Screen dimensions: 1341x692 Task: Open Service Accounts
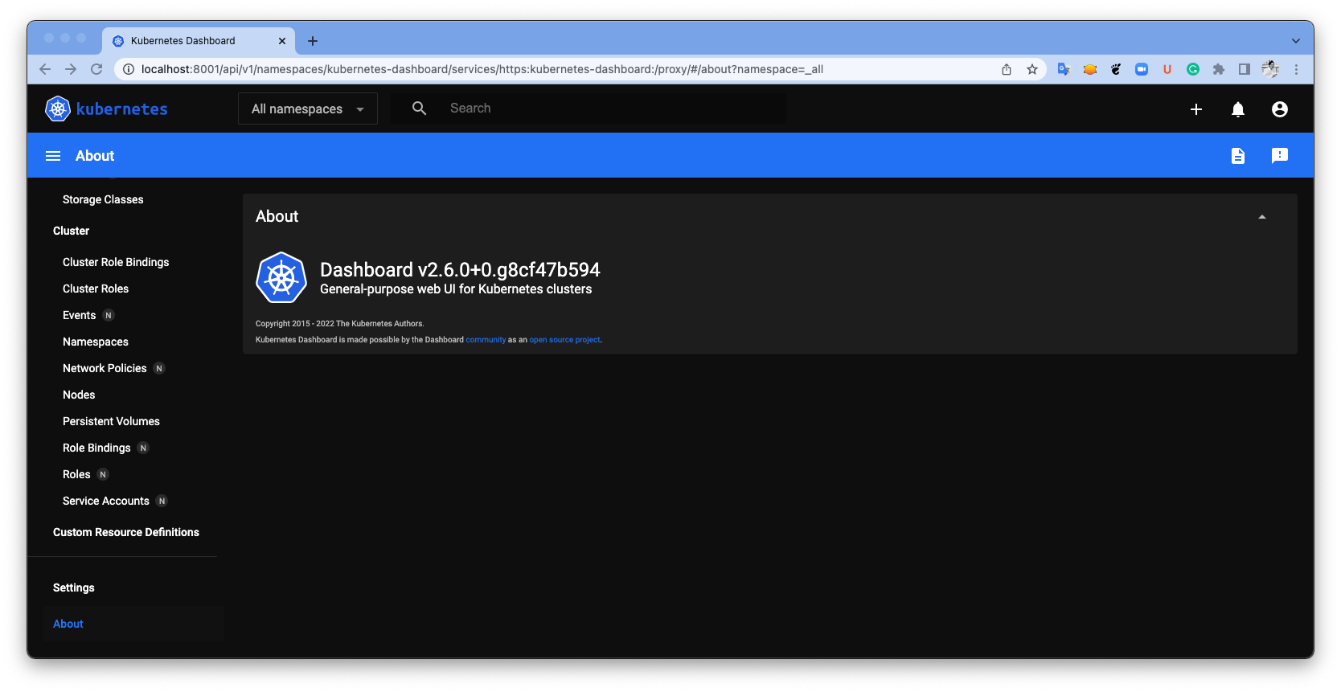(x=106, y=501)
